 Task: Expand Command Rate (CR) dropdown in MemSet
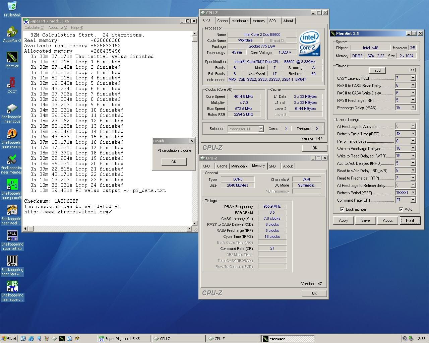pyautogui.click(x=413, y=200)
